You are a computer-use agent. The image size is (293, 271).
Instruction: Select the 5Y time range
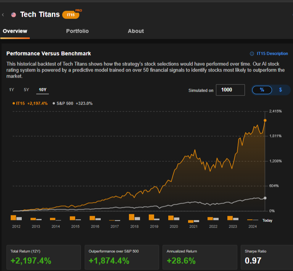pyautogui.click(x=26, y=90)
